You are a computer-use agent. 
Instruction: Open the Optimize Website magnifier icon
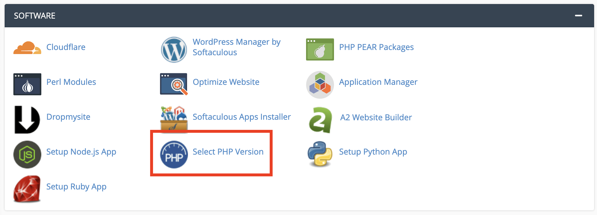coord(174,84)
